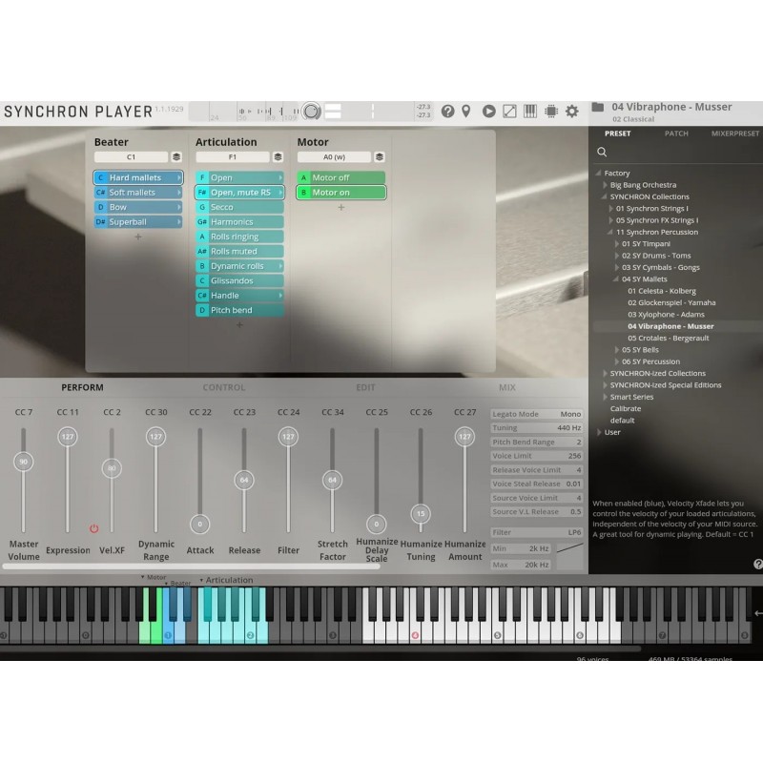Image resolution: width=763 pixels, height=763 pixels.
Task: Open the Beater C1 keyswitch dropdown
Action: [x=134, y=155]
